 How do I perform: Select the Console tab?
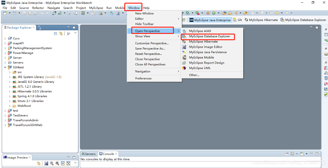pos(108,154)
